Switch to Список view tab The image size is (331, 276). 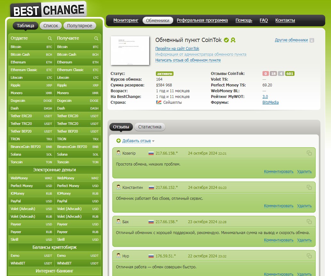click(51, 26)
